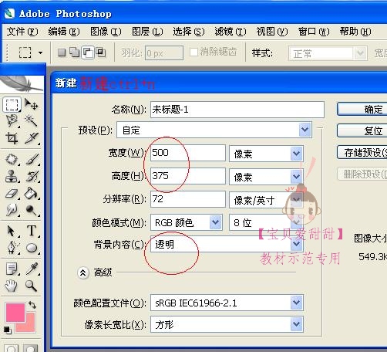Click the 高度 height field showing 375

(x=188, y=176)
